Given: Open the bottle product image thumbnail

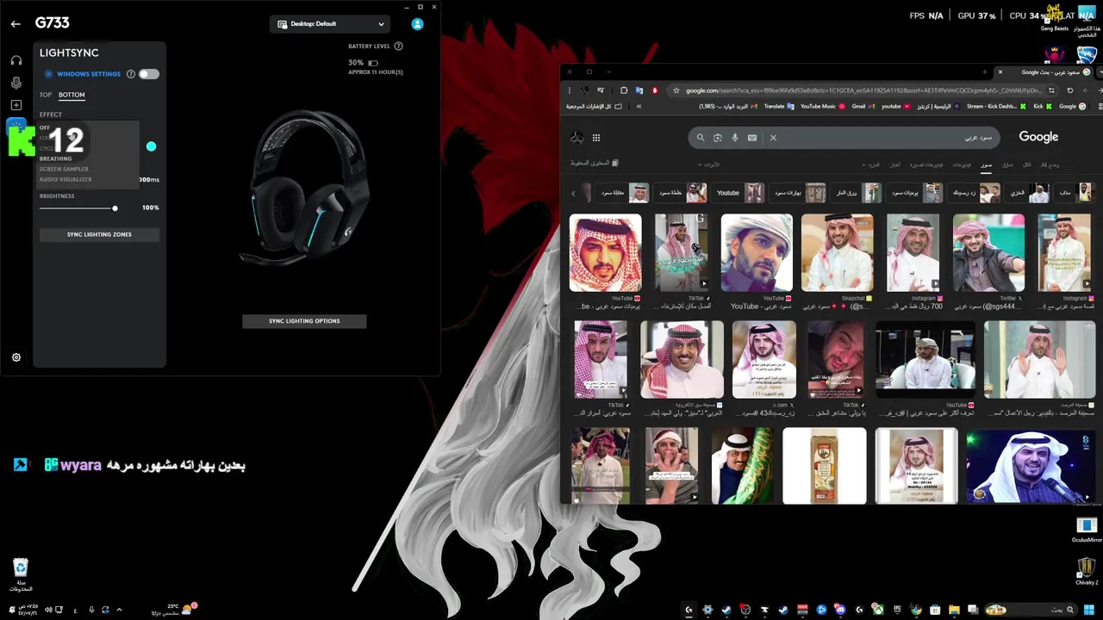Looking at the screenshot, I should click(x=825, y=465).
